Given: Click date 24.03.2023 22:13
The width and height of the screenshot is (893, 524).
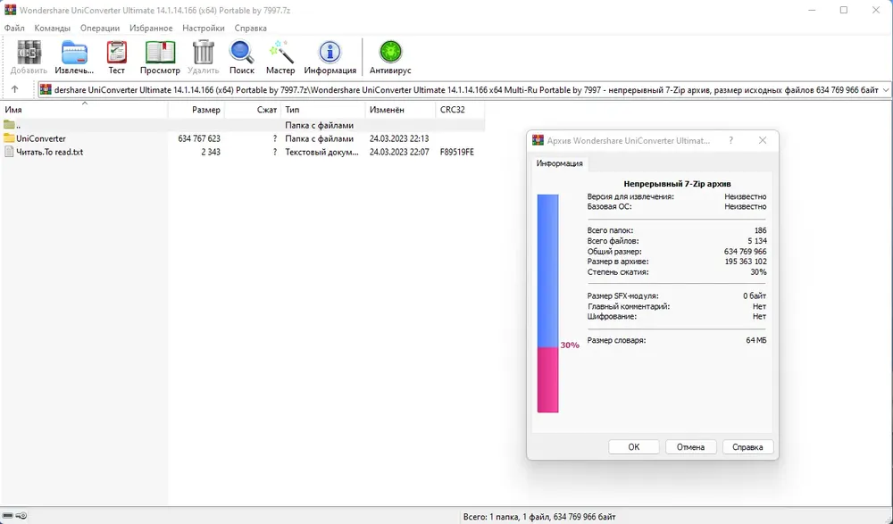Looking at the screenshot, I should pyautogui.click(x=399, y=138).
